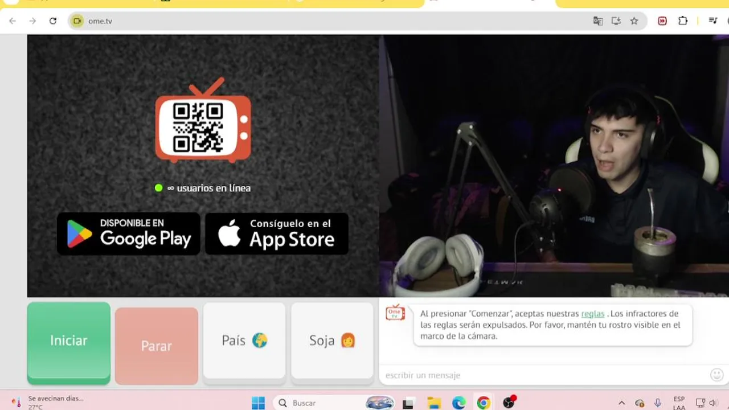Click the search highlight image in Buscar box
Screen dimensions: 729x410
[379, 403]
